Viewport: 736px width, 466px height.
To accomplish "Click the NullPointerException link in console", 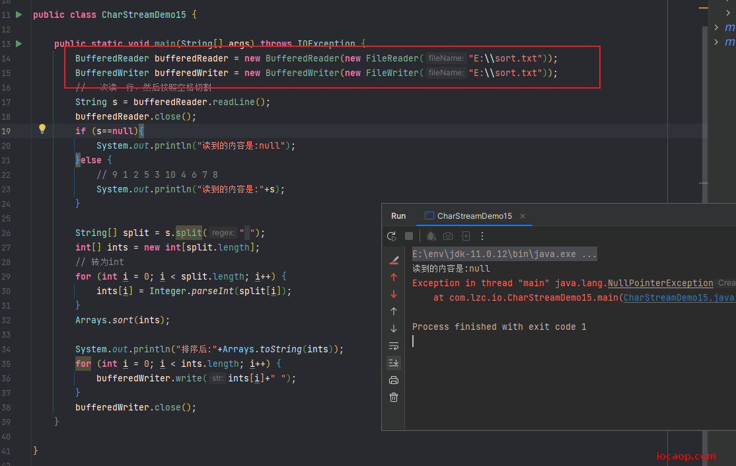I will [x=661, y=284].
